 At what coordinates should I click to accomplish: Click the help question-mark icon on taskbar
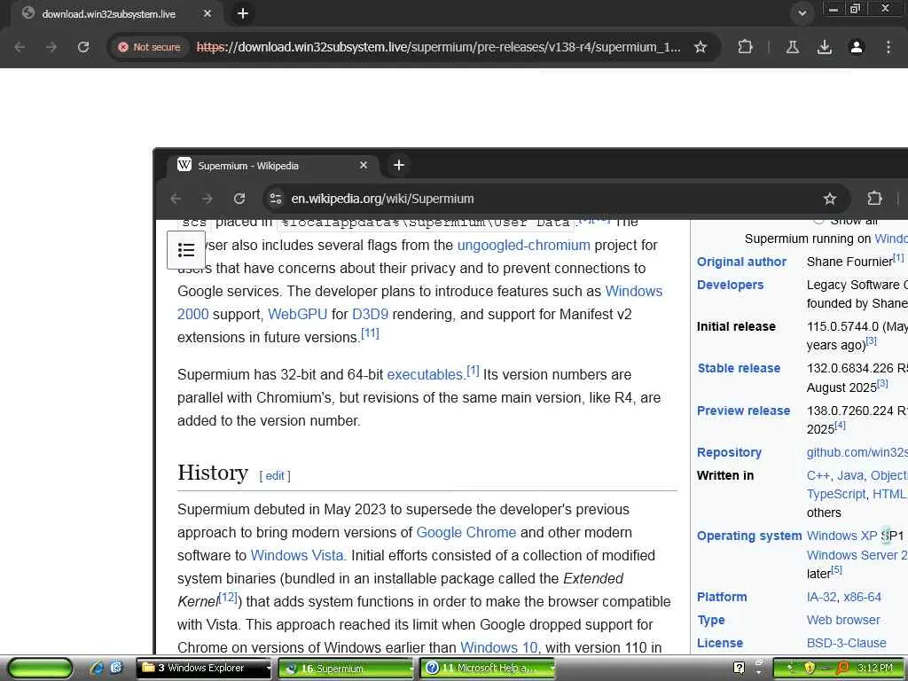(739, 668)
